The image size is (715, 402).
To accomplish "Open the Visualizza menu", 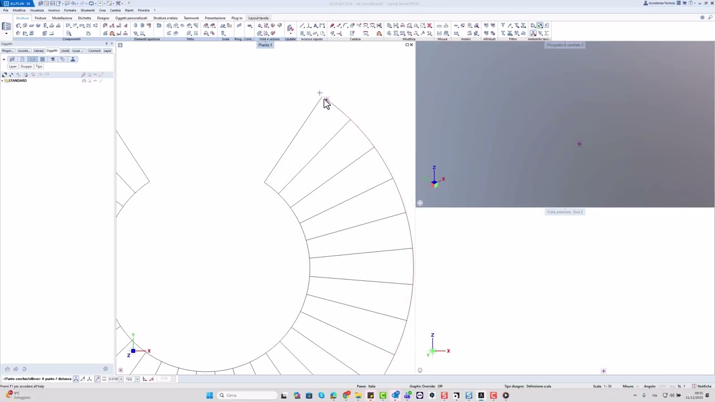I will pos(37,10).
